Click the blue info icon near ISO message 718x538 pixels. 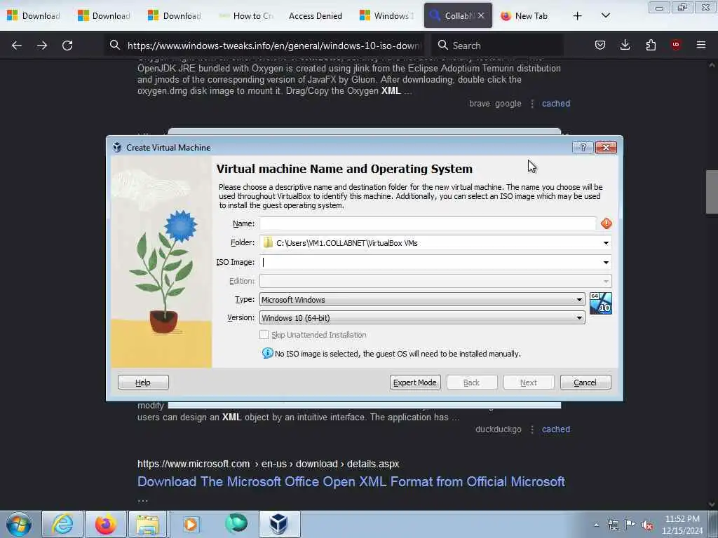tap(267, 353)
